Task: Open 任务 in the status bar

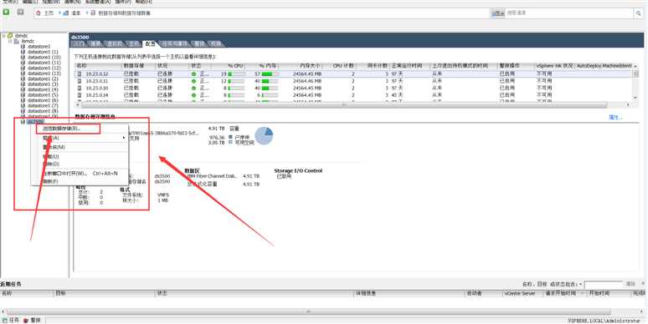Action: (10, 320)
